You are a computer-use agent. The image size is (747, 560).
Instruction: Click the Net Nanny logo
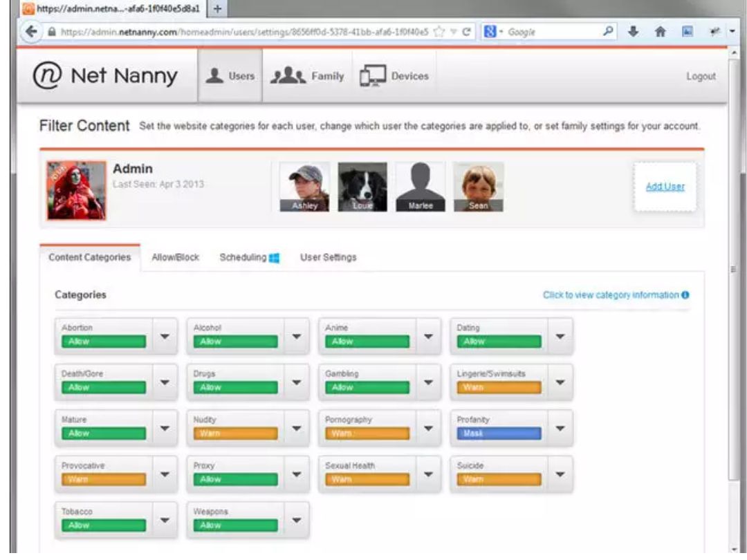105,75
